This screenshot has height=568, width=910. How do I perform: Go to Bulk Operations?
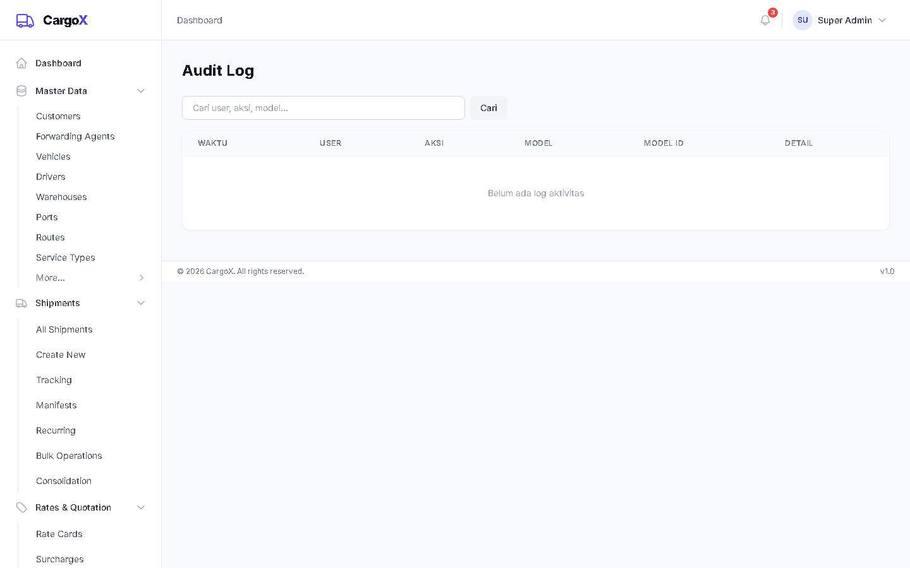(69, 456)
